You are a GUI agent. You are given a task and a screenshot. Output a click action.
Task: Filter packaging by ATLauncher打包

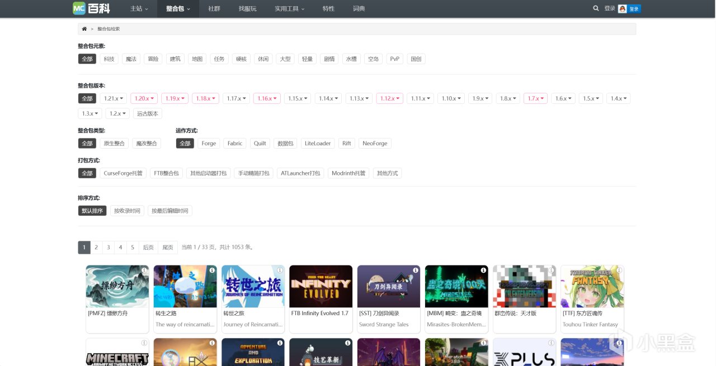(x=300, y=173)
